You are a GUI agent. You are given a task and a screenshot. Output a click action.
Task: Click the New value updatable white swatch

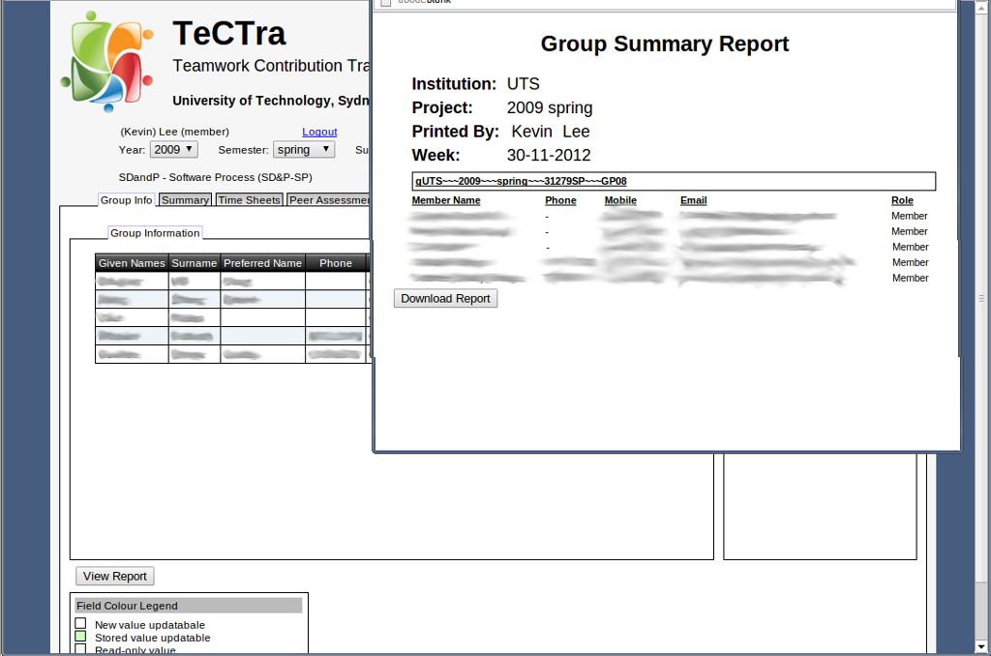click(81, 623)
